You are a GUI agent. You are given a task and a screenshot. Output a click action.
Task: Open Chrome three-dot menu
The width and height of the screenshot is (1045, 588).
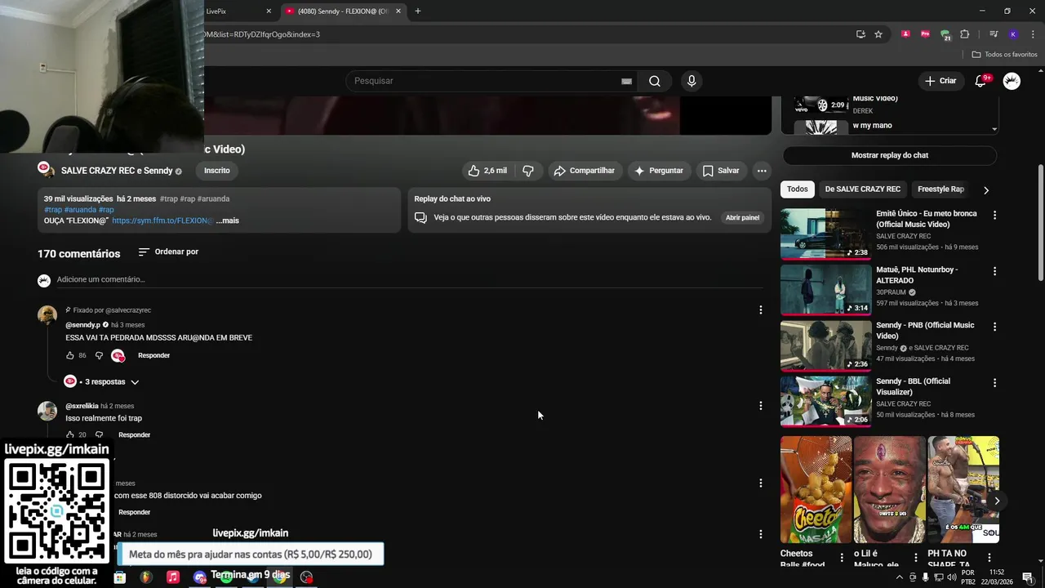point(1032,34)
